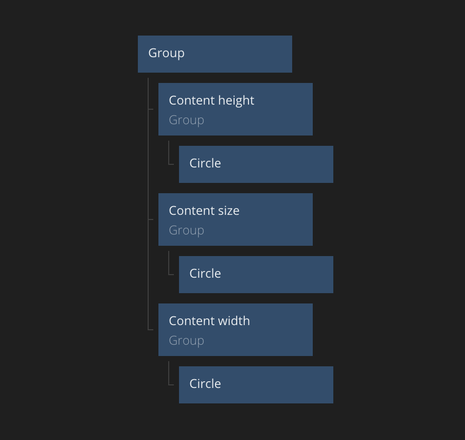
Task: Click the branch connector left of Content width
Action: (151, 329)
